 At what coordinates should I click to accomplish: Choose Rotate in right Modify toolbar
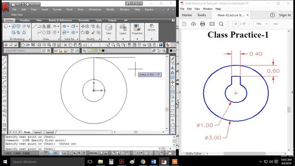coord(172,87)
